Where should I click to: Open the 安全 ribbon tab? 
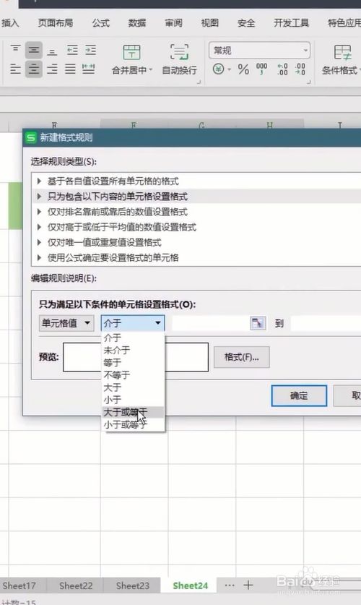245,23
